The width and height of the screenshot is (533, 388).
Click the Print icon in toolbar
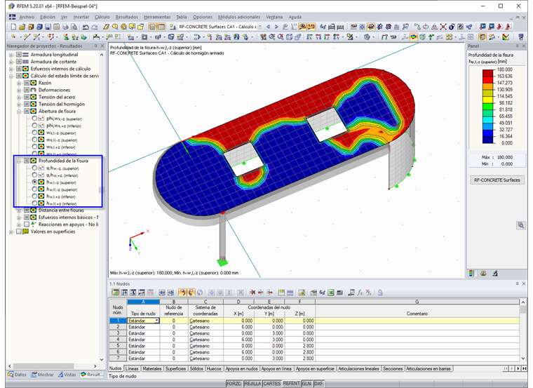pos(65,27)
